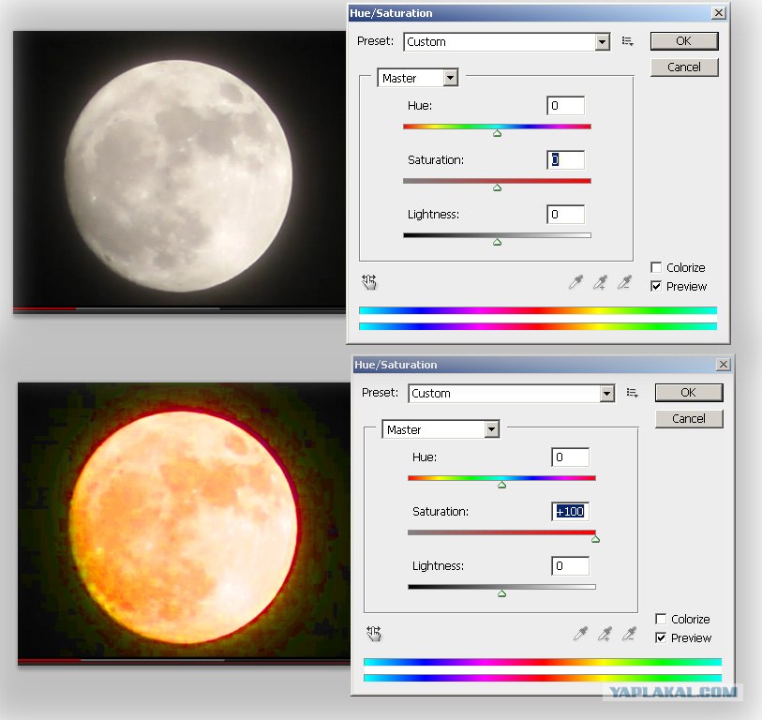Click OK in the top Hue/Saturation dialog
The width and height of the screenshot is (762, 720).
click(684, 41)
